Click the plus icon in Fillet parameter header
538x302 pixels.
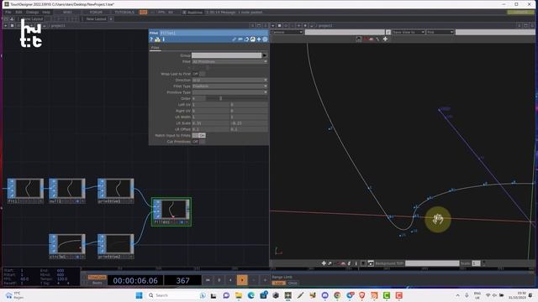point(259,39)
